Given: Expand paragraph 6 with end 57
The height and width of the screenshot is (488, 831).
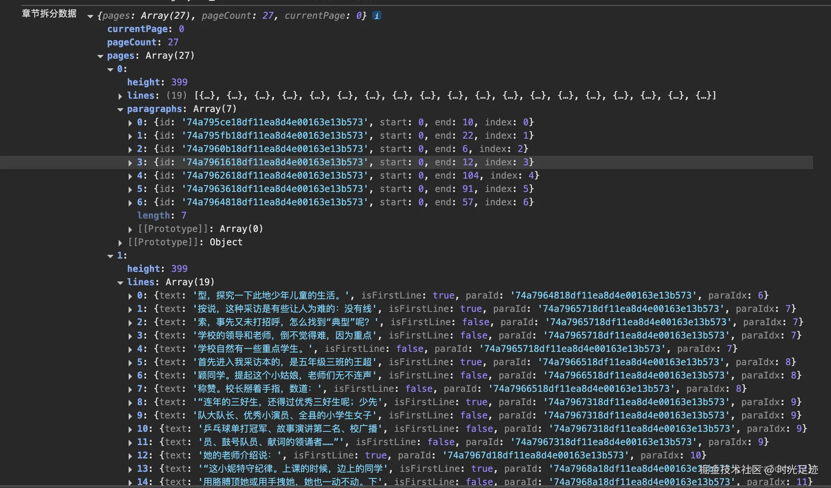Looking at the screenshot, I should coord(130,203).
